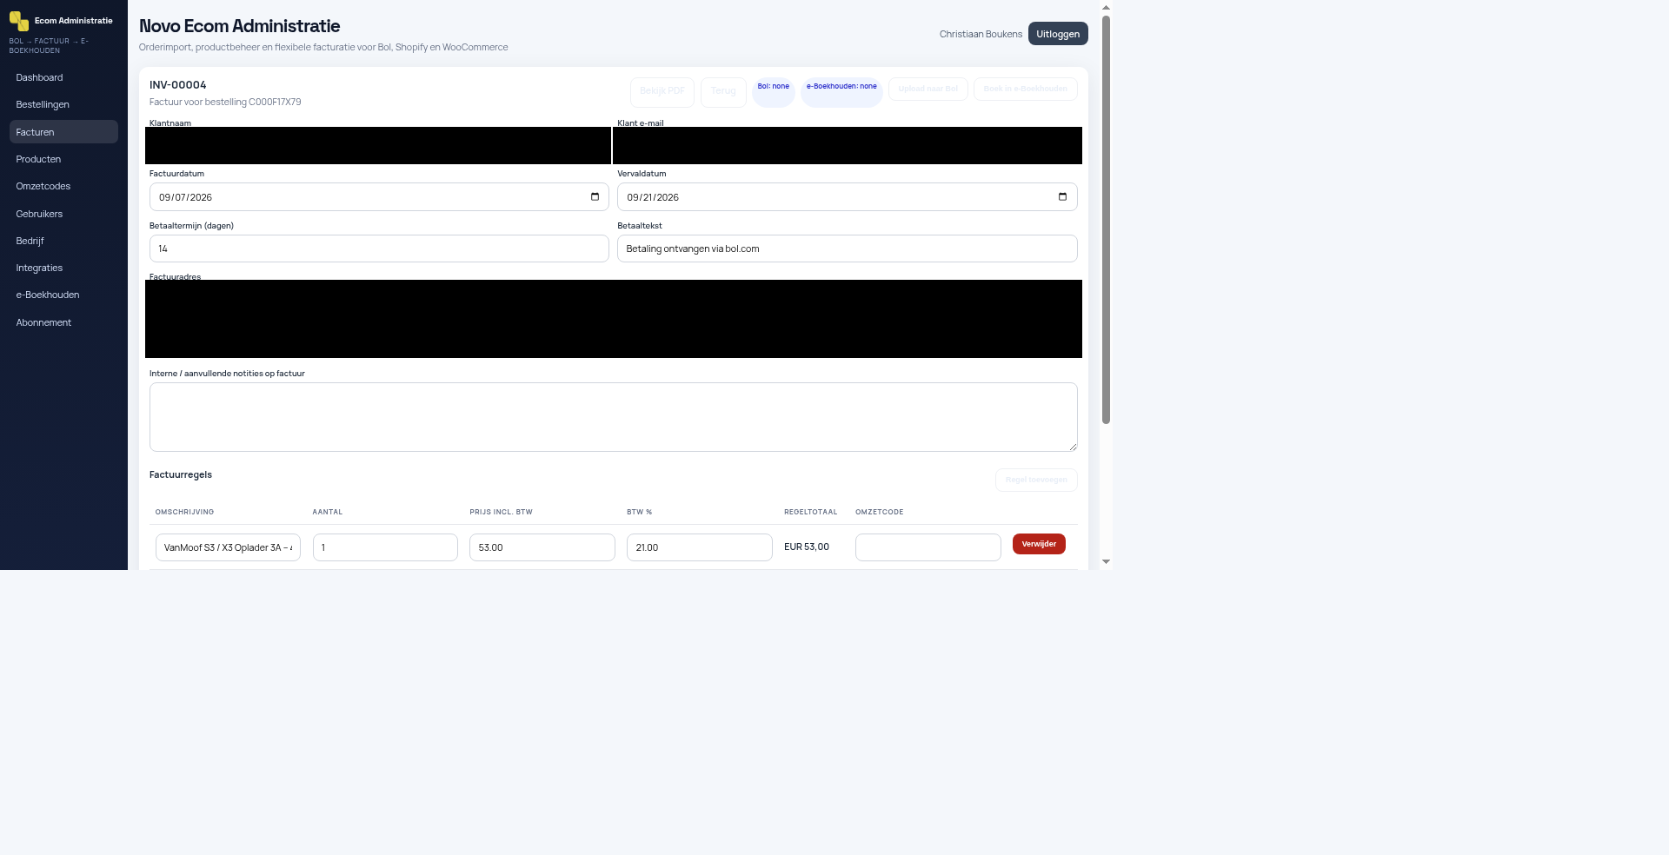This screenshot has height=855, width=1669.
Task: Click the Regel toevoegen button
Action: 1036,480
